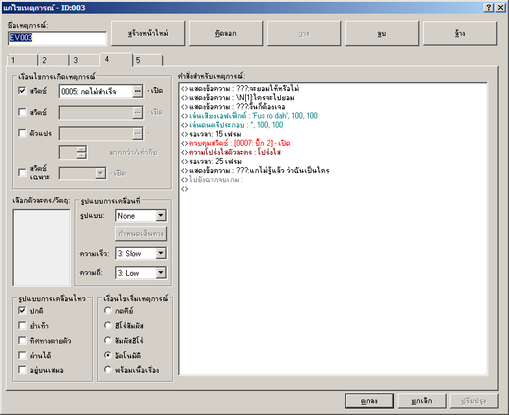Enable the ตัวแปร variable condition checkbox
The height and width of the screenshot is (415, 509).
click(22, 133)
